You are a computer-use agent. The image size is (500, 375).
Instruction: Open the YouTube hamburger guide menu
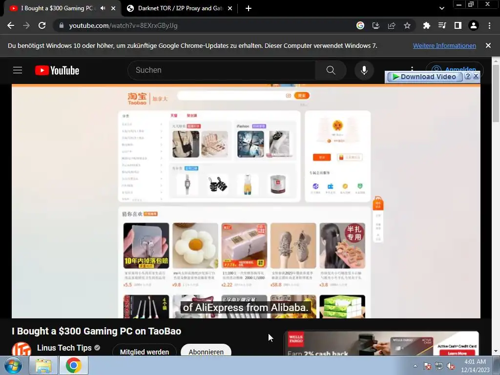coord(18,70)
